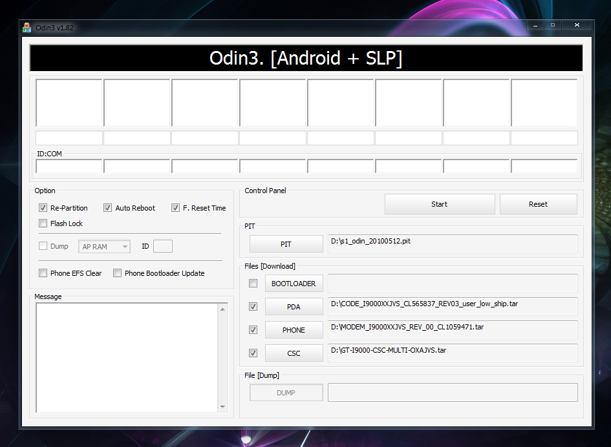Click the Reset button

click(x=538, y=204)
